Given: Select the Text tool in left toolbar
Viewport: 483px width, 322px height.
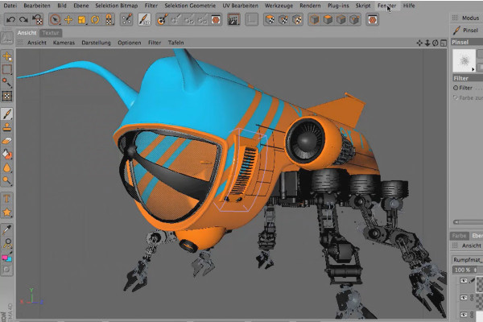Looking at the screenshot, I should pos(6,199).
